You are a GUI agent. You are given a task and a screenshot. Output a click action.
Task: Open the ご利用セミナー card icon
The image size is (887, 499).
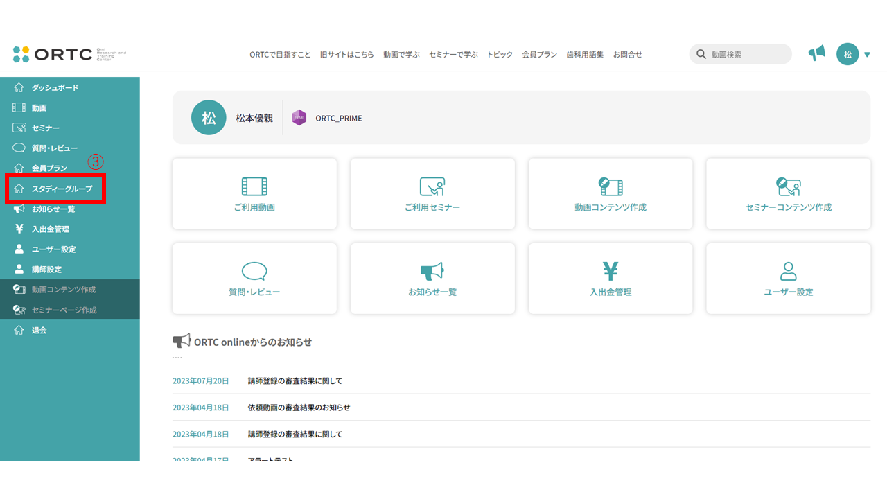pos(432,193)
